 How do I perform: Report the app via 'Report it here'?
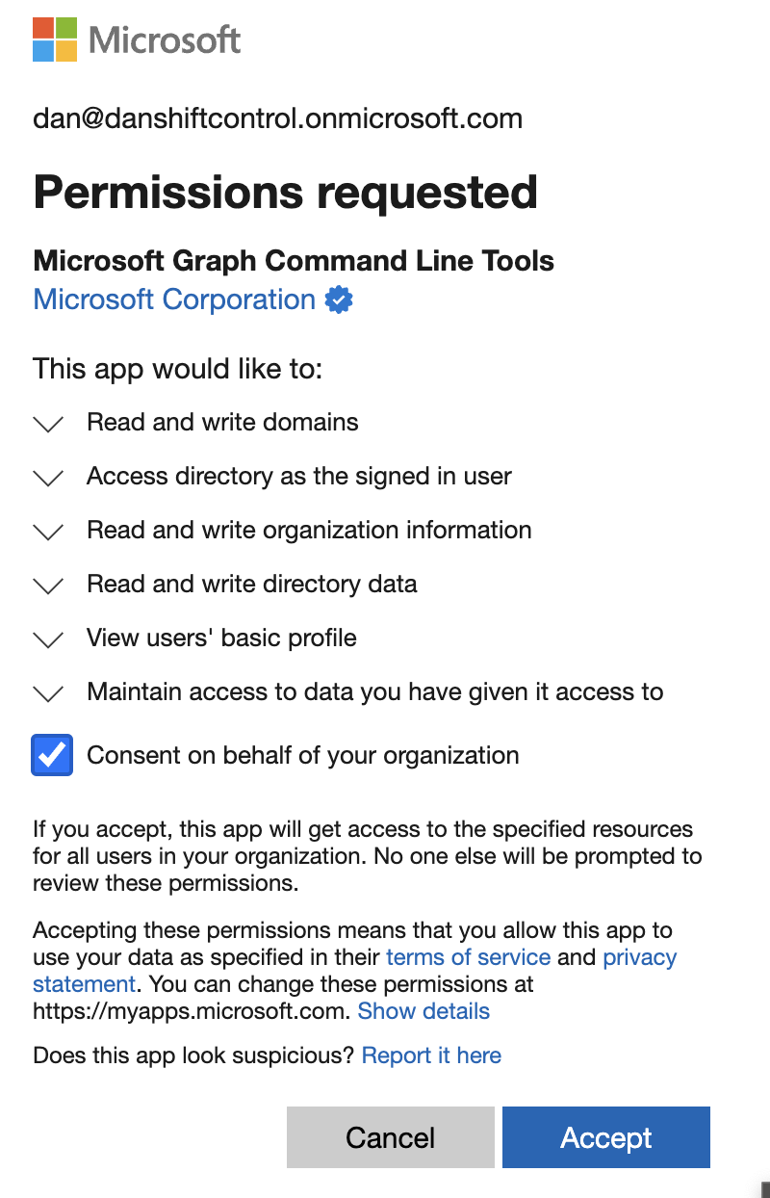pyautogui.click(x=431, y=1055)
